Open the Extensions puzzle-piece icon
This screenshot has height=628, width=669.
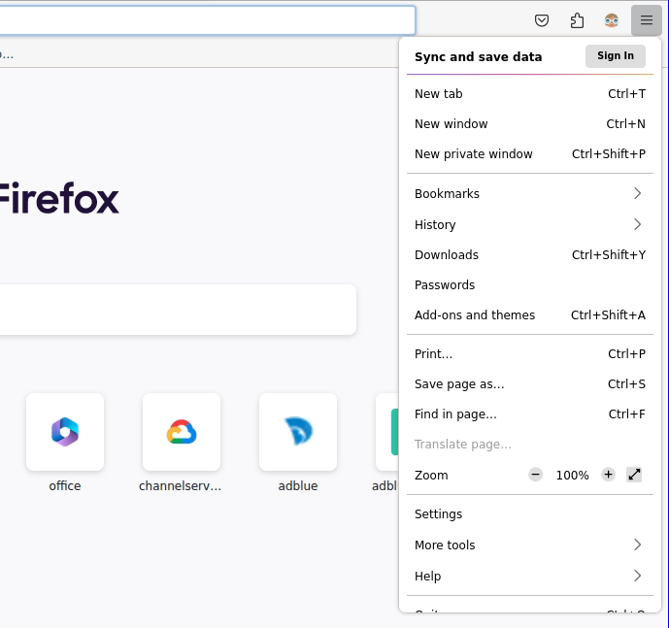pos(577,20)
